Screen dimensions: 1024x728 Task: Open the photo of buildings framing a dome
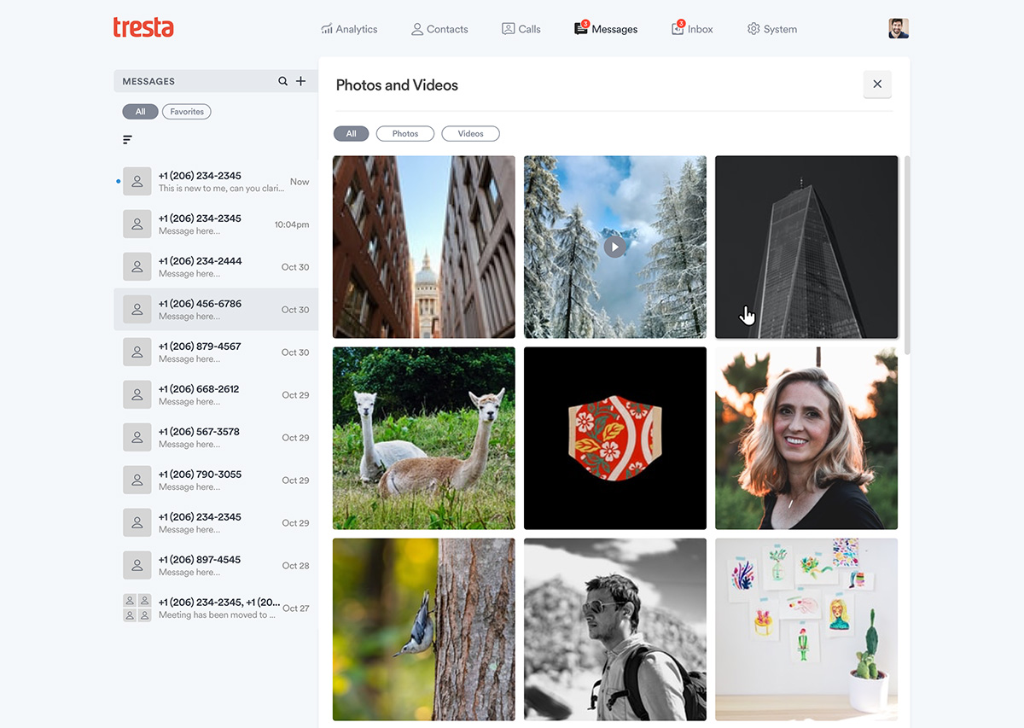(424, 247)
